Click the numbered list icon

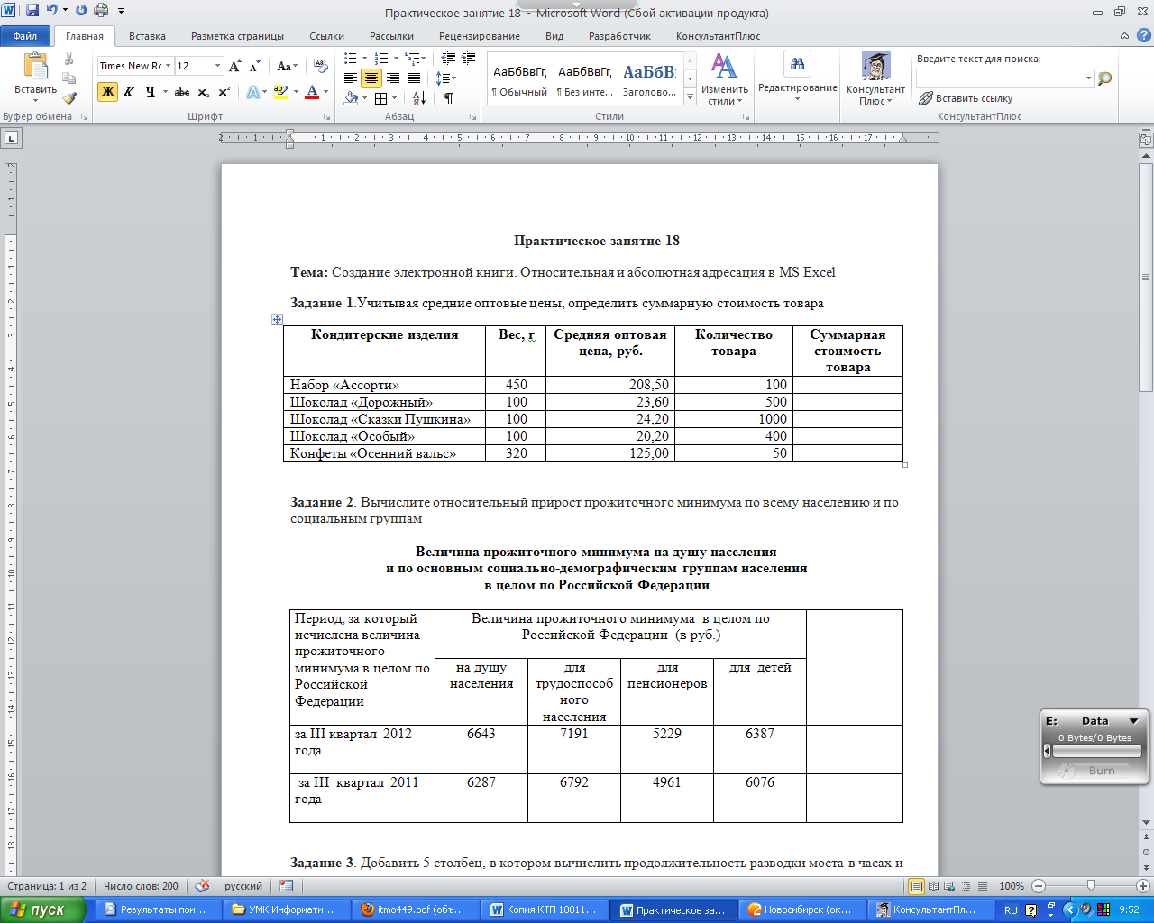(x=381, y=59)
